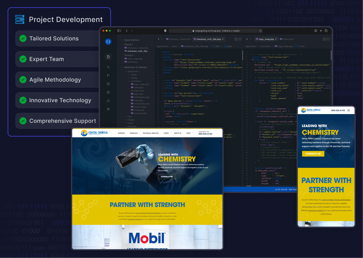This screenshot has height=258, width=363.
Task: Click the blue curly-braces logo in the editor sidebar
Action: [x=108, y=42]
